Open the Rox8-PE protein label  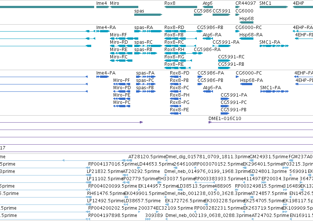coord(179,110)
